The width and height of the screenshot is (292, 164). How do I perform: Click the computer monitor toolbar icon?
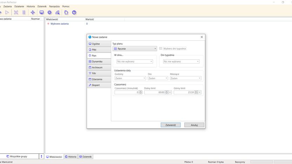(41, 13)
